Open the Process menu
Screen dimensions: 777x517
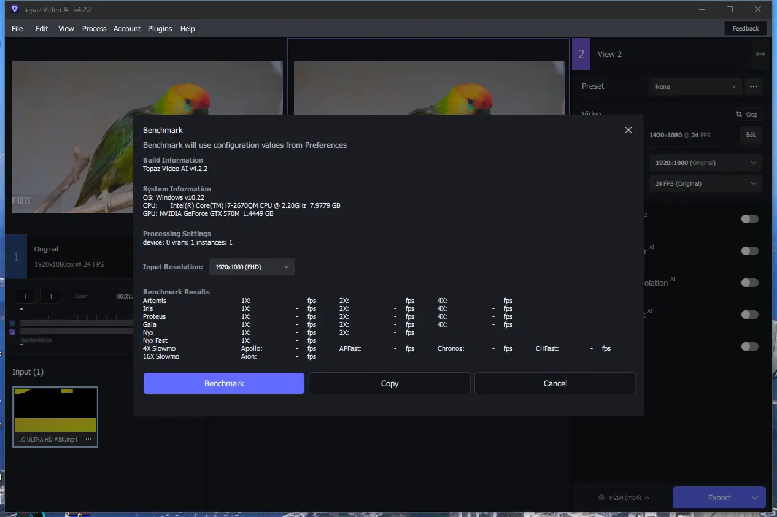tap(95, 29)
